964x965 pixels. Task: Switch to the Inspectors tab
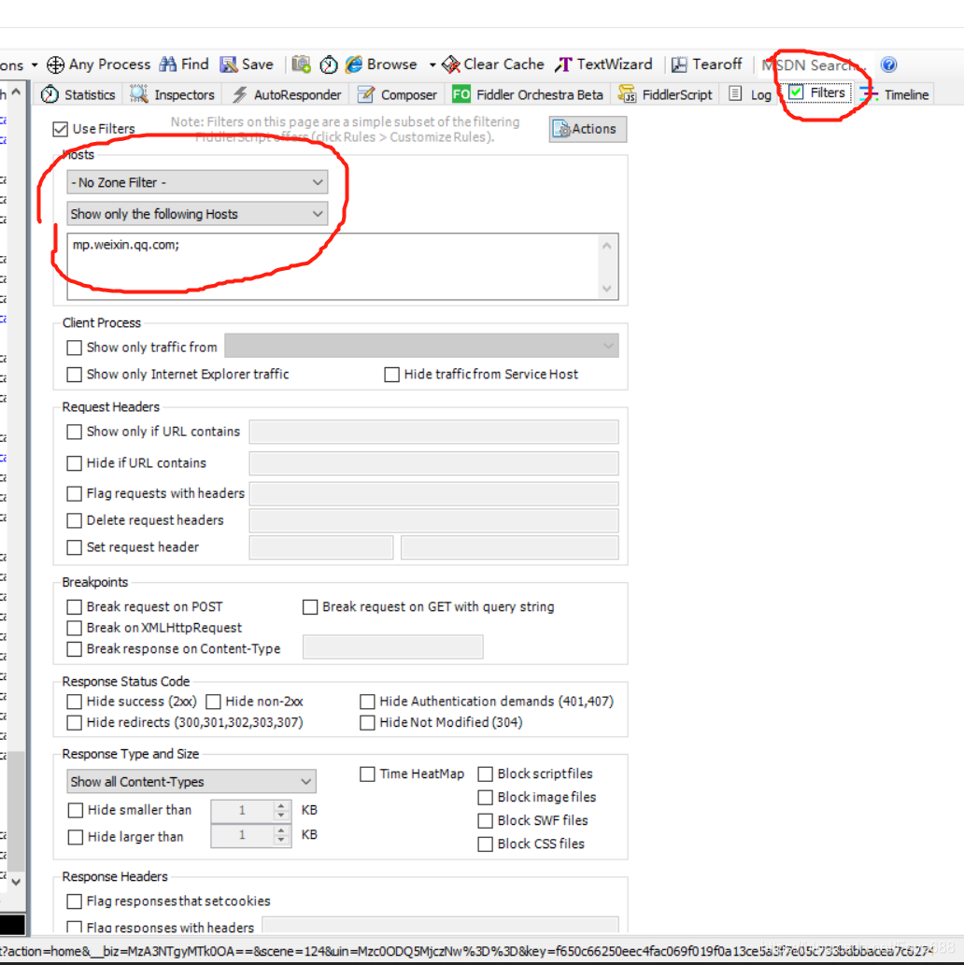173,94
